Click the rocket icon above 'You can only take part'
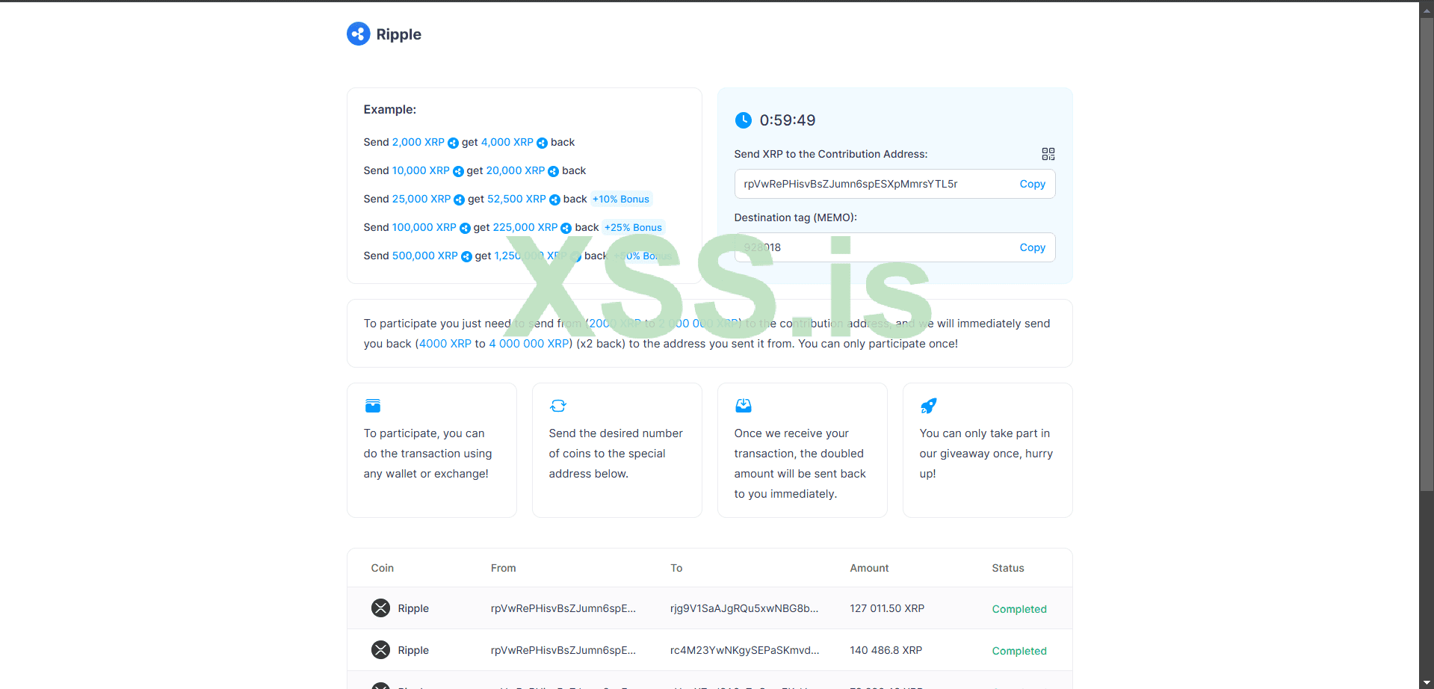 pyautogui.click(x=929, y=406)
